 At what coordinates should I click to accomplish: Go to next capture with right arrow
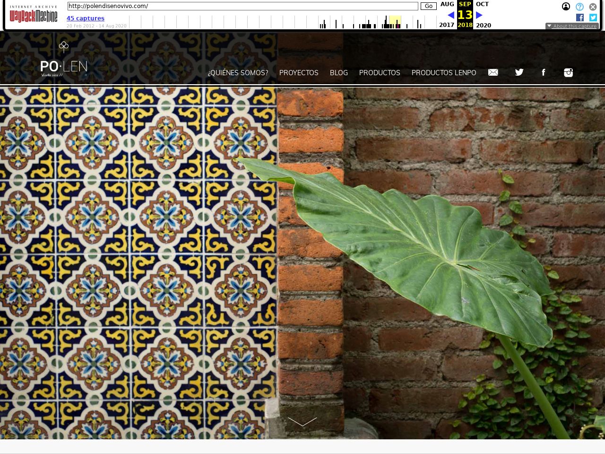click(x=479, y=15)
